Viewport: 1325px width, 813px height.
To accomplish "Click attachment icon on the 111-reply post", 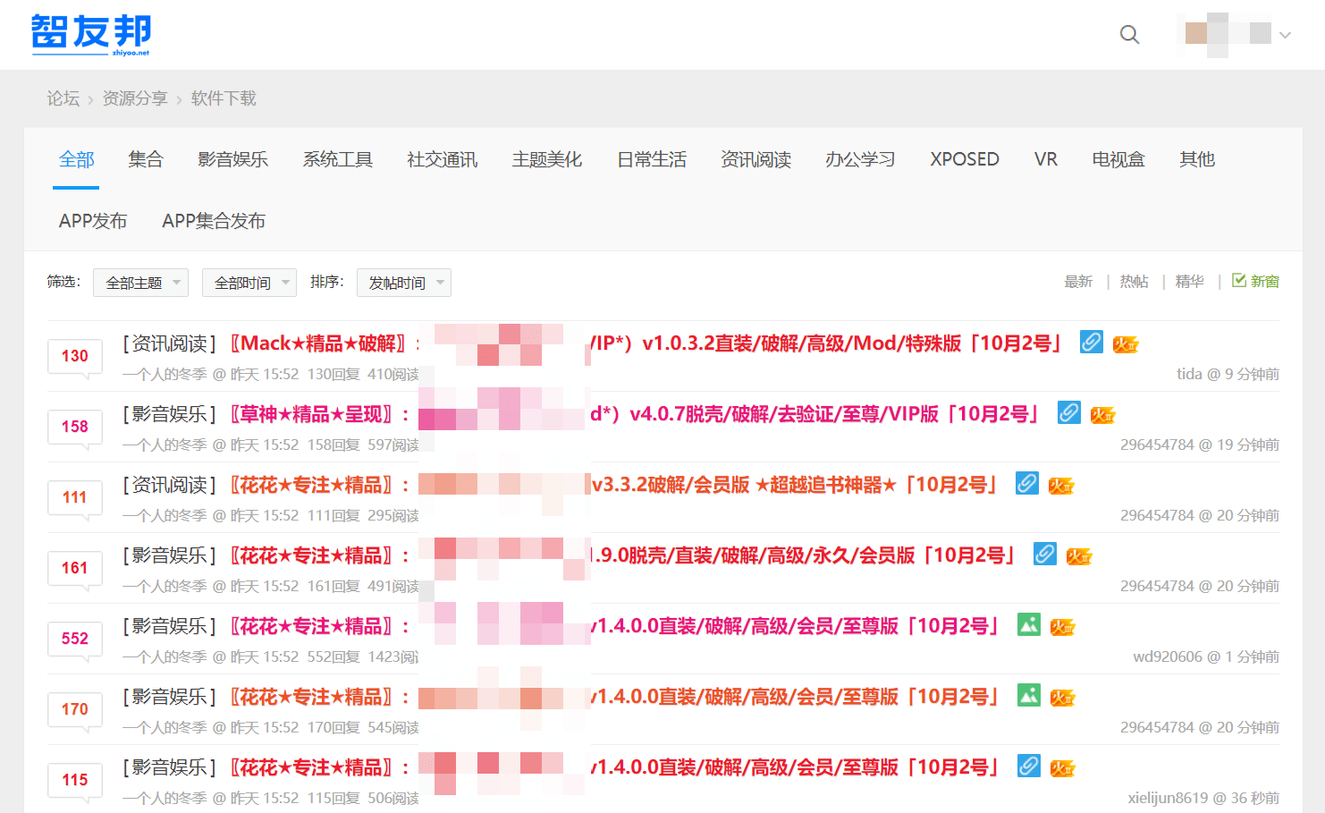I will (1027, 484).
